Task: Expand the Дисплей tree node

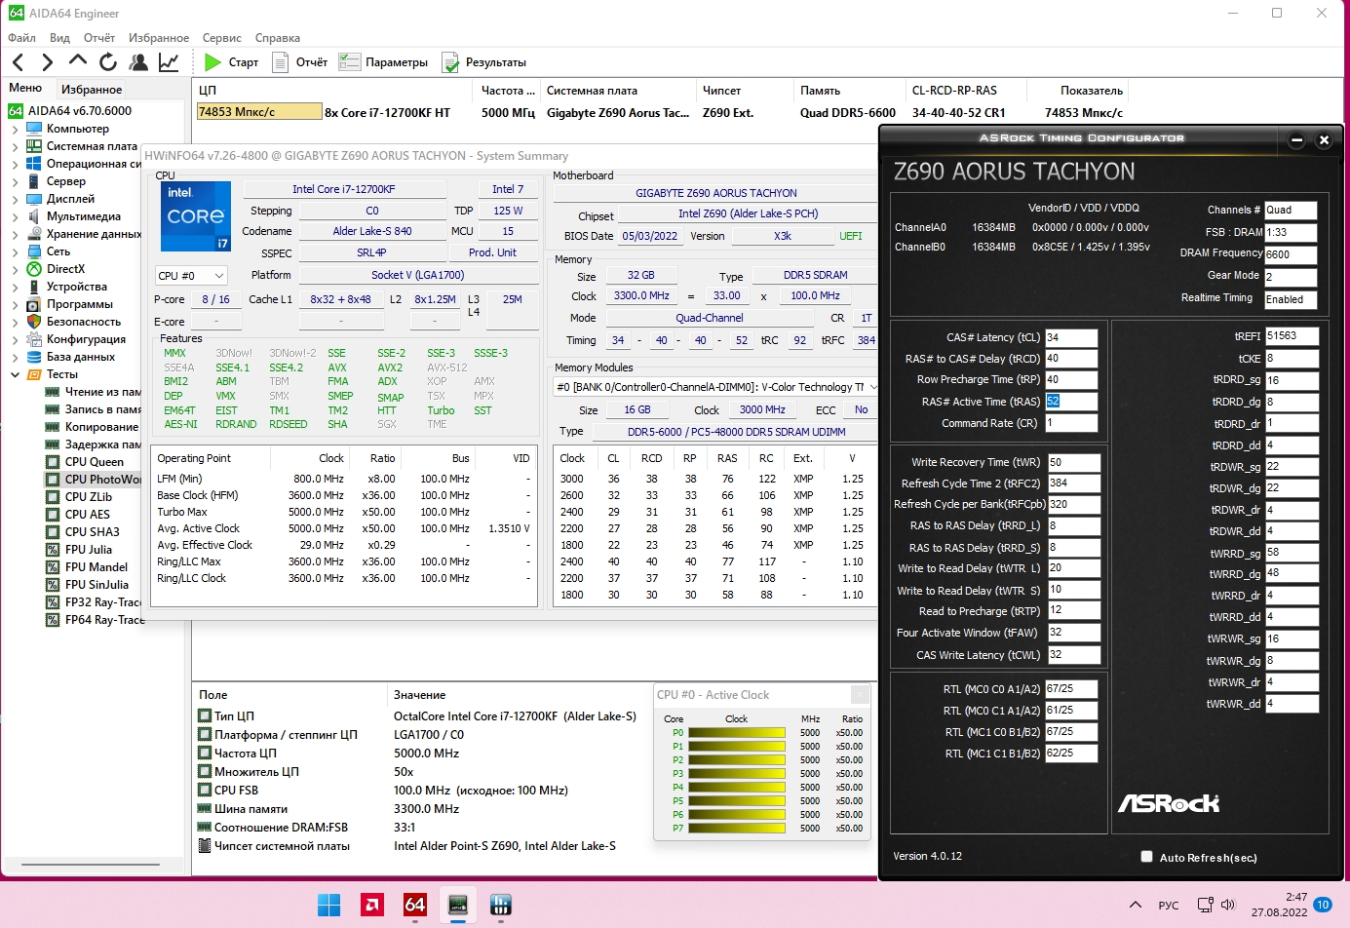Action: tap(16, 199)
